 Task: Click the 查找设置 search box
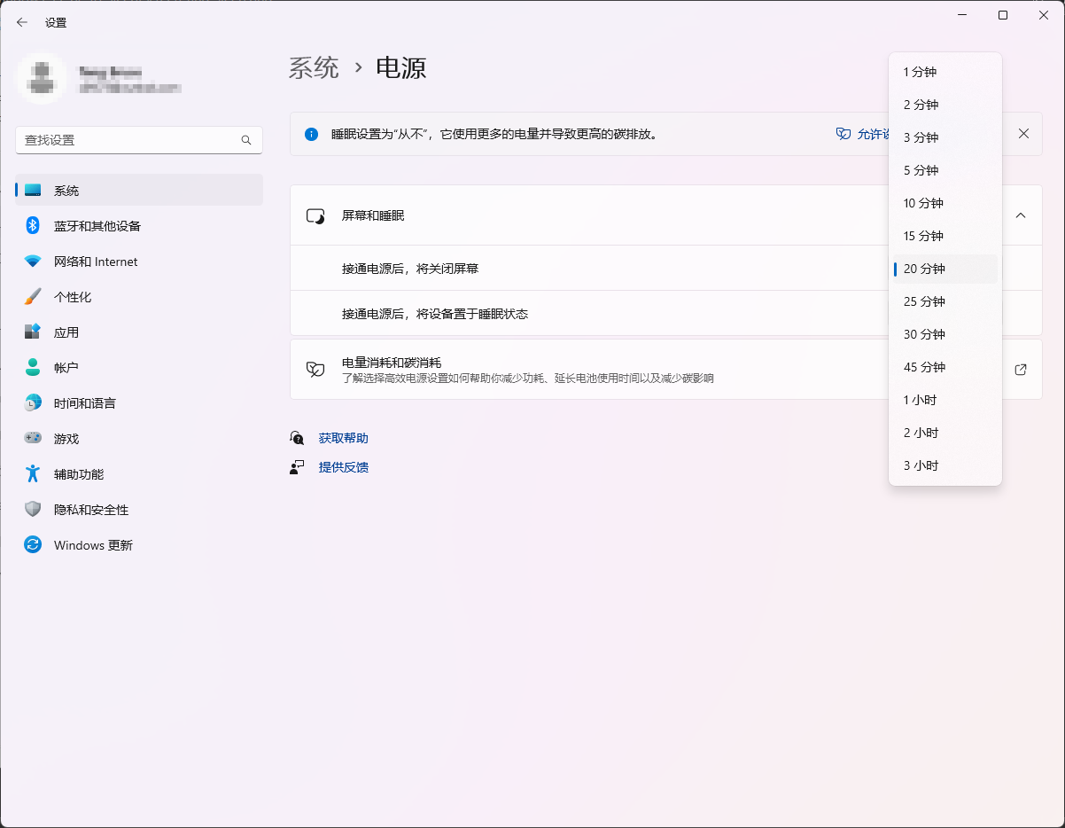[128, 140]
